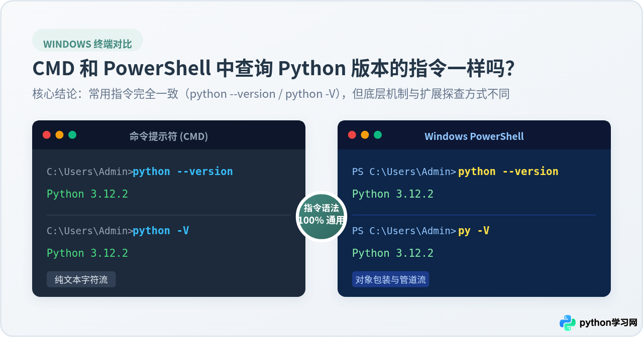
Task: Click the green dot in the PowerShell window
Action: (x=378, y=135)
